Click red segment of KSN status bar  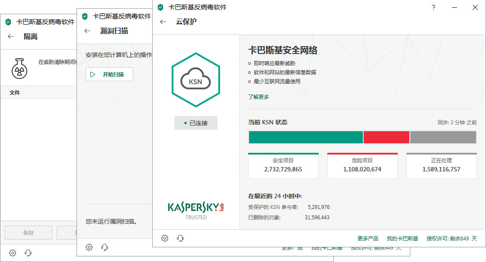386,137
